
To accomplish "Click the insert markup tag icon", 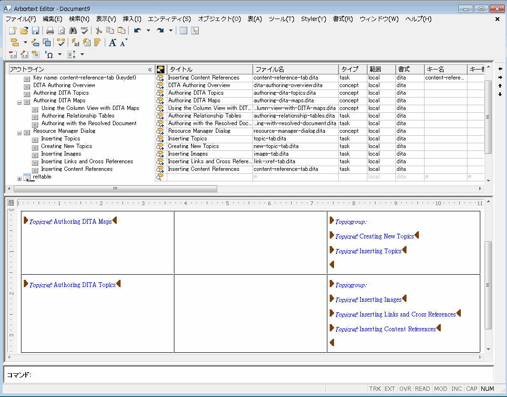I will click(x=15, y=42).
